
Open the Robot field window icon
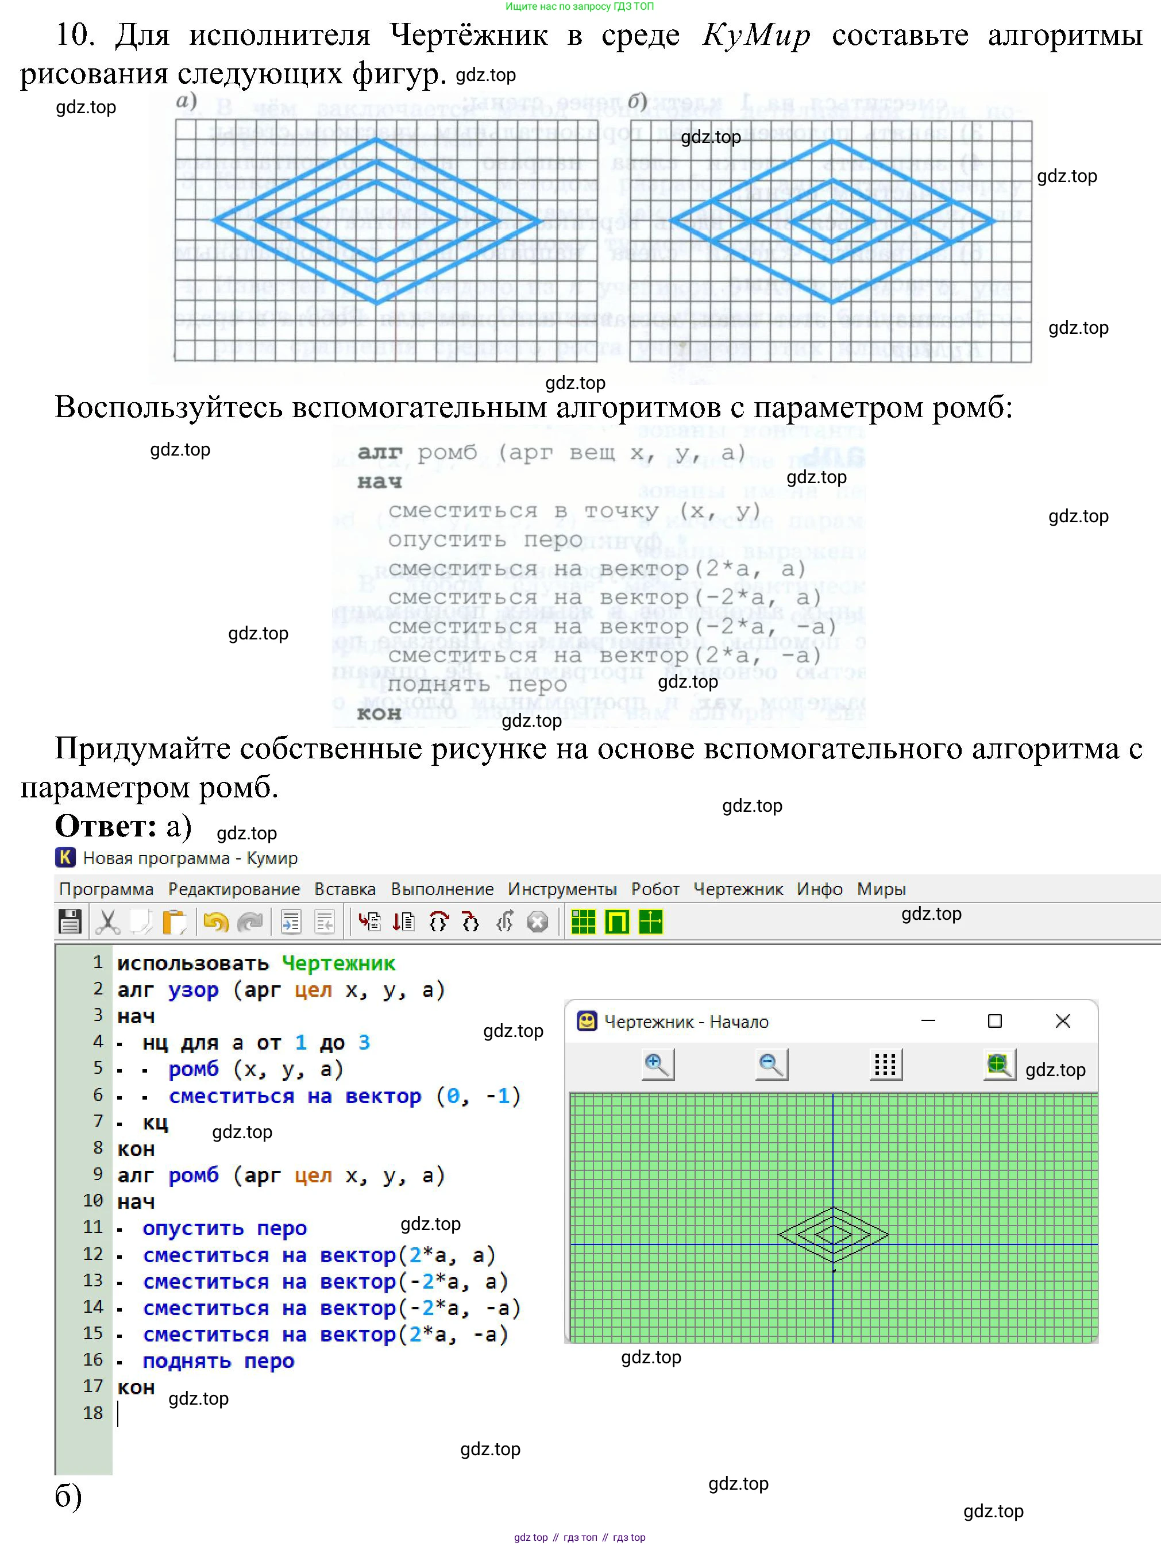[x=583, y=922]
